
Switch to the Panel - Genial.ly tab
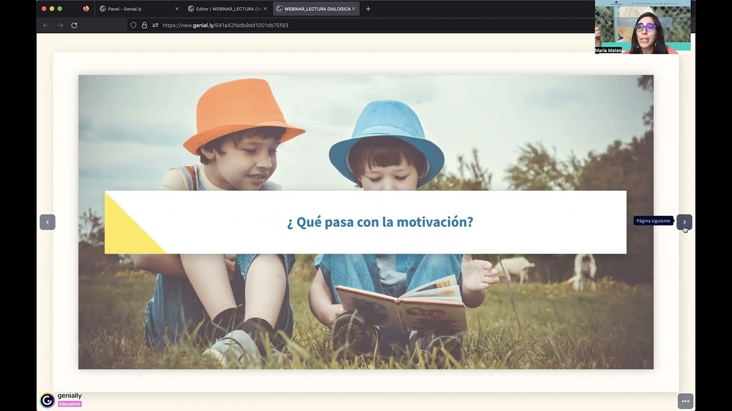pos(138,9)
